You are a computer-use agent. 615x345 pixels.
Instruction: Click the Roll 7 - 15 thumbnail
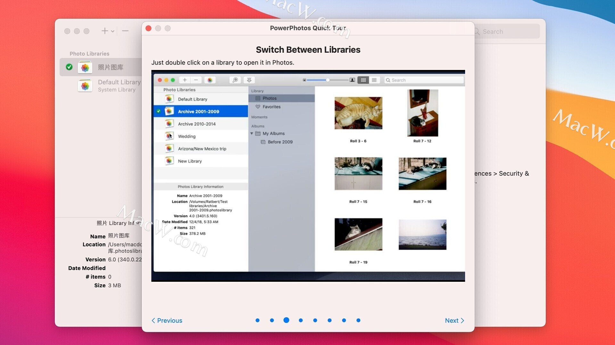pyautogui.click(x=358, y=173)
